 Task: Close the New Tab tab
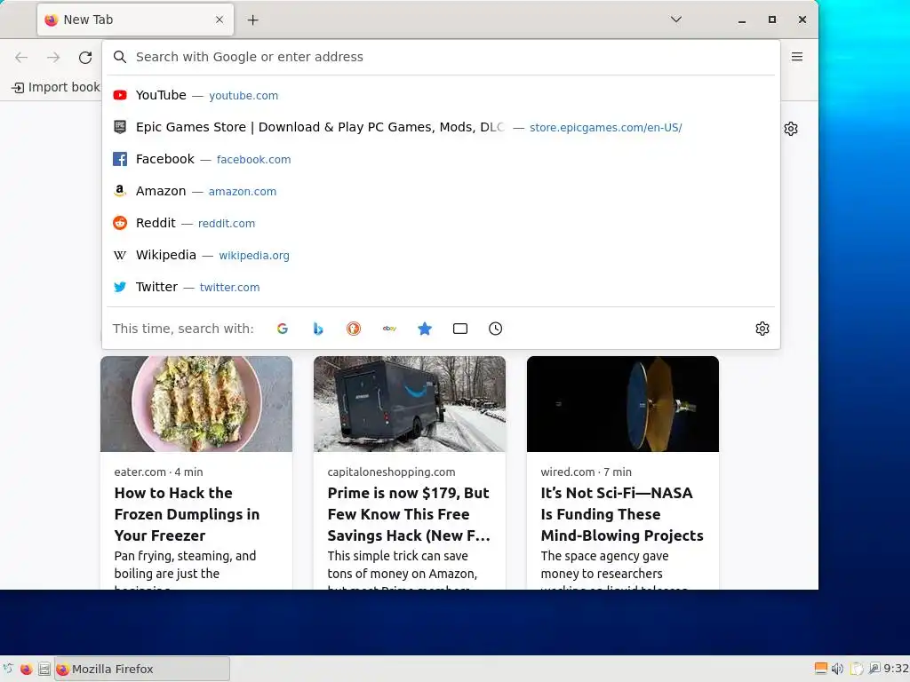tap(220, 20)
